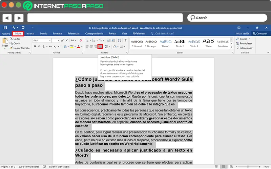The height and width of the screenshot is (169, 271).
Task: Select Copiar formato painter
Action: pyautogui.click(x=20, y=48)
